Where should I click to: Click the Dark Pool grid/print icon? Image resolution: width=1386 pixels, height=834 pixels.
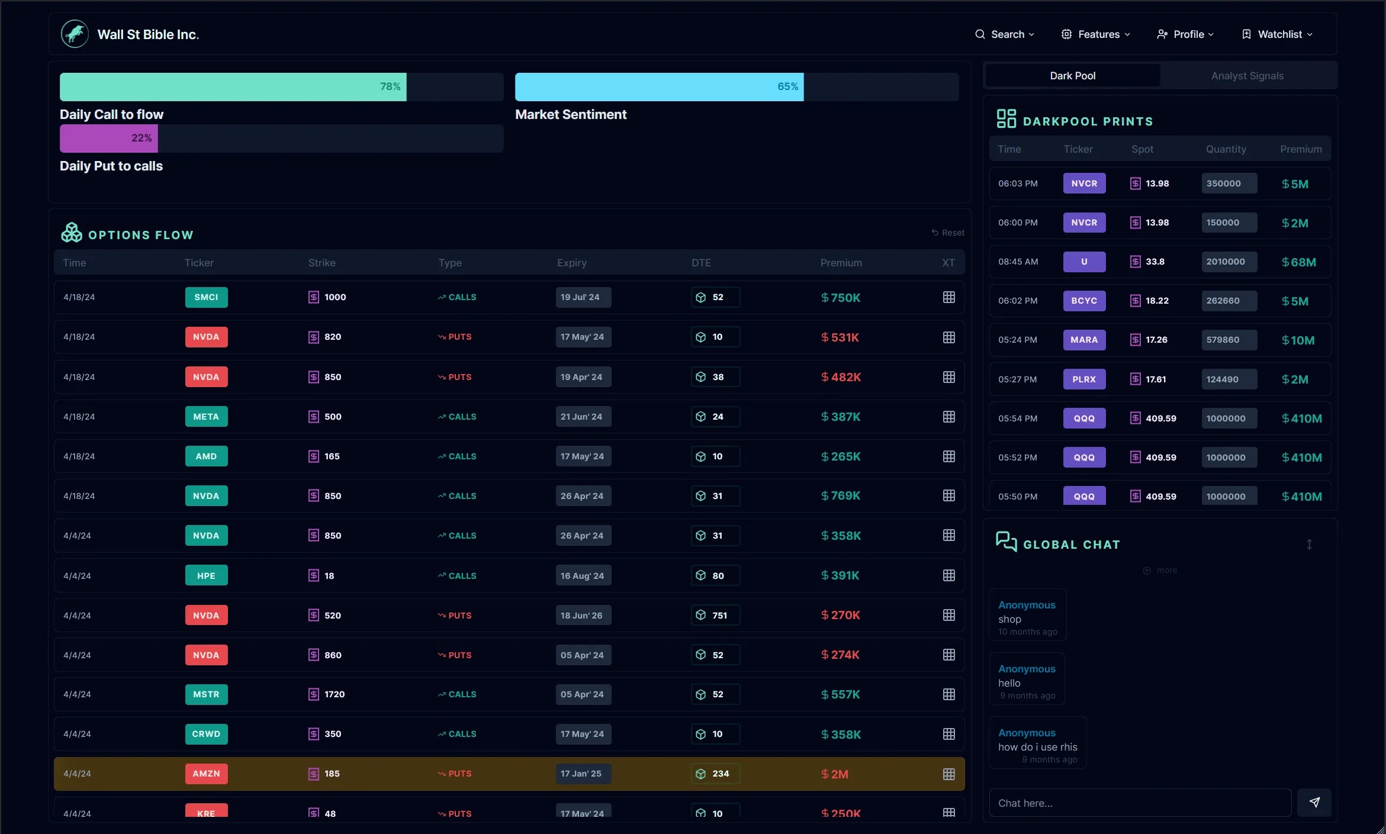coord(1005,120)
